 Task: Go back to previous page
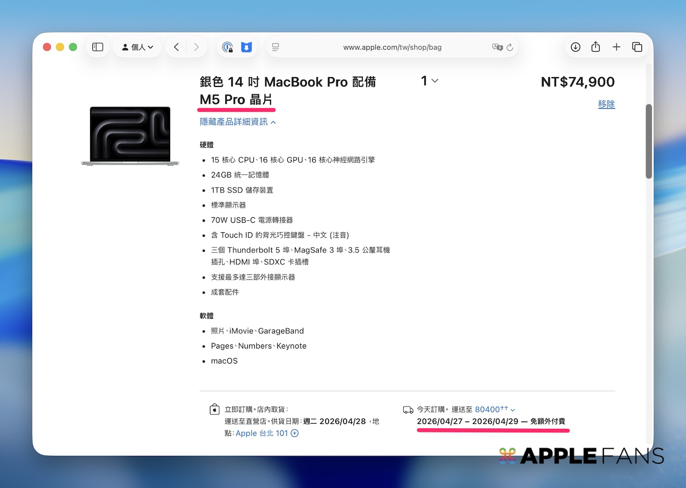177,47
